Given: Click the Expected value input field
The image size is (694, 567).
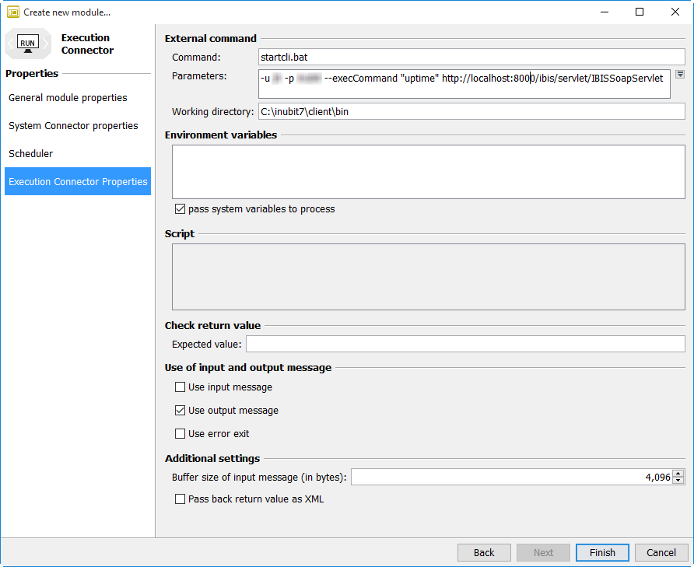Looking at the screenshot, I should [464, 344].
